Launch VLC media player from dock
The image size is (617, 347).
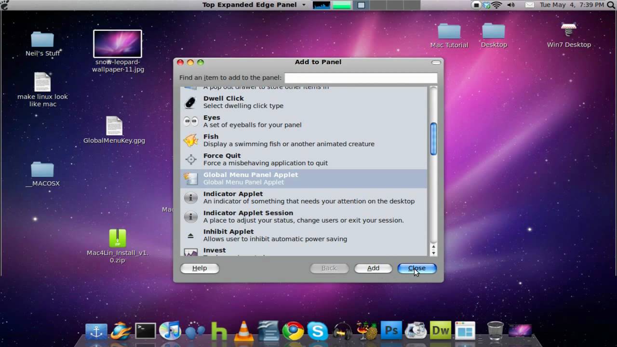coord(244,331)
